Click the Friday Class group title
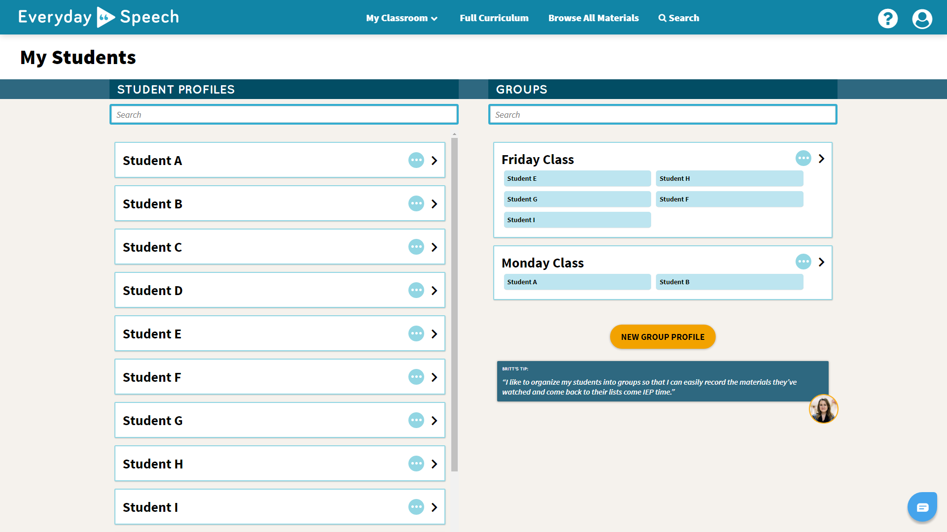This screenshot has height=532, width=947. tap(538, 160)
